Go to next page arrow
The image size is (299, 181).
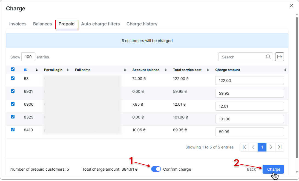(271, 147)
